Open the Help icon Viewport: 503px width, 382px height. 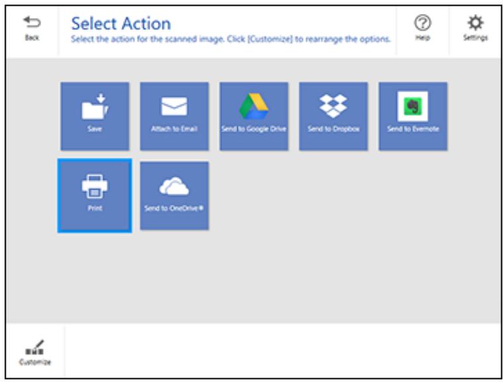(x=423, y=23)
